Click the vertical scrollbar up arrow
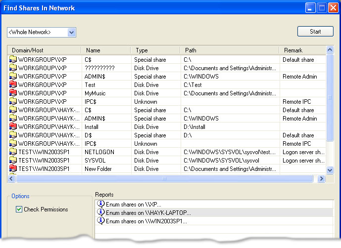341x248 pixels. pos(330,50)
